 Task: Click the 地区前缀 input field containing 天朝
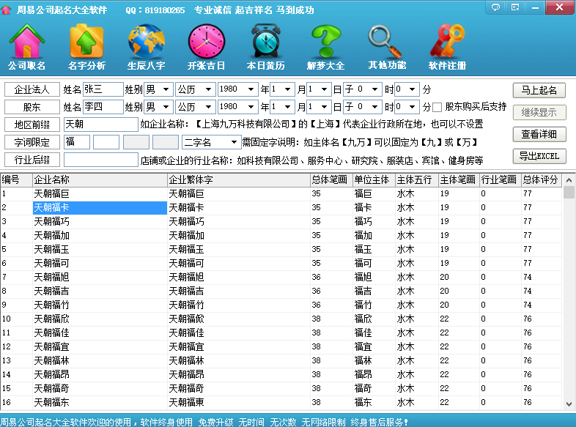tap(100, 125)
